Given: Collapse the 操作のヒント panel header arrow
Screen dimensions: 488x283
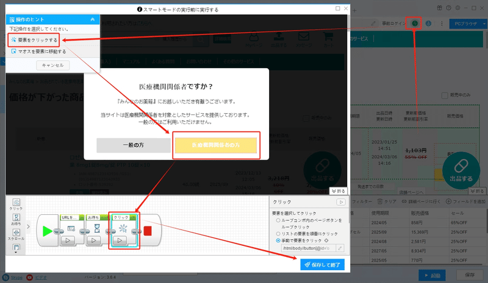Looking at the screenshot, I should (93, 19).
